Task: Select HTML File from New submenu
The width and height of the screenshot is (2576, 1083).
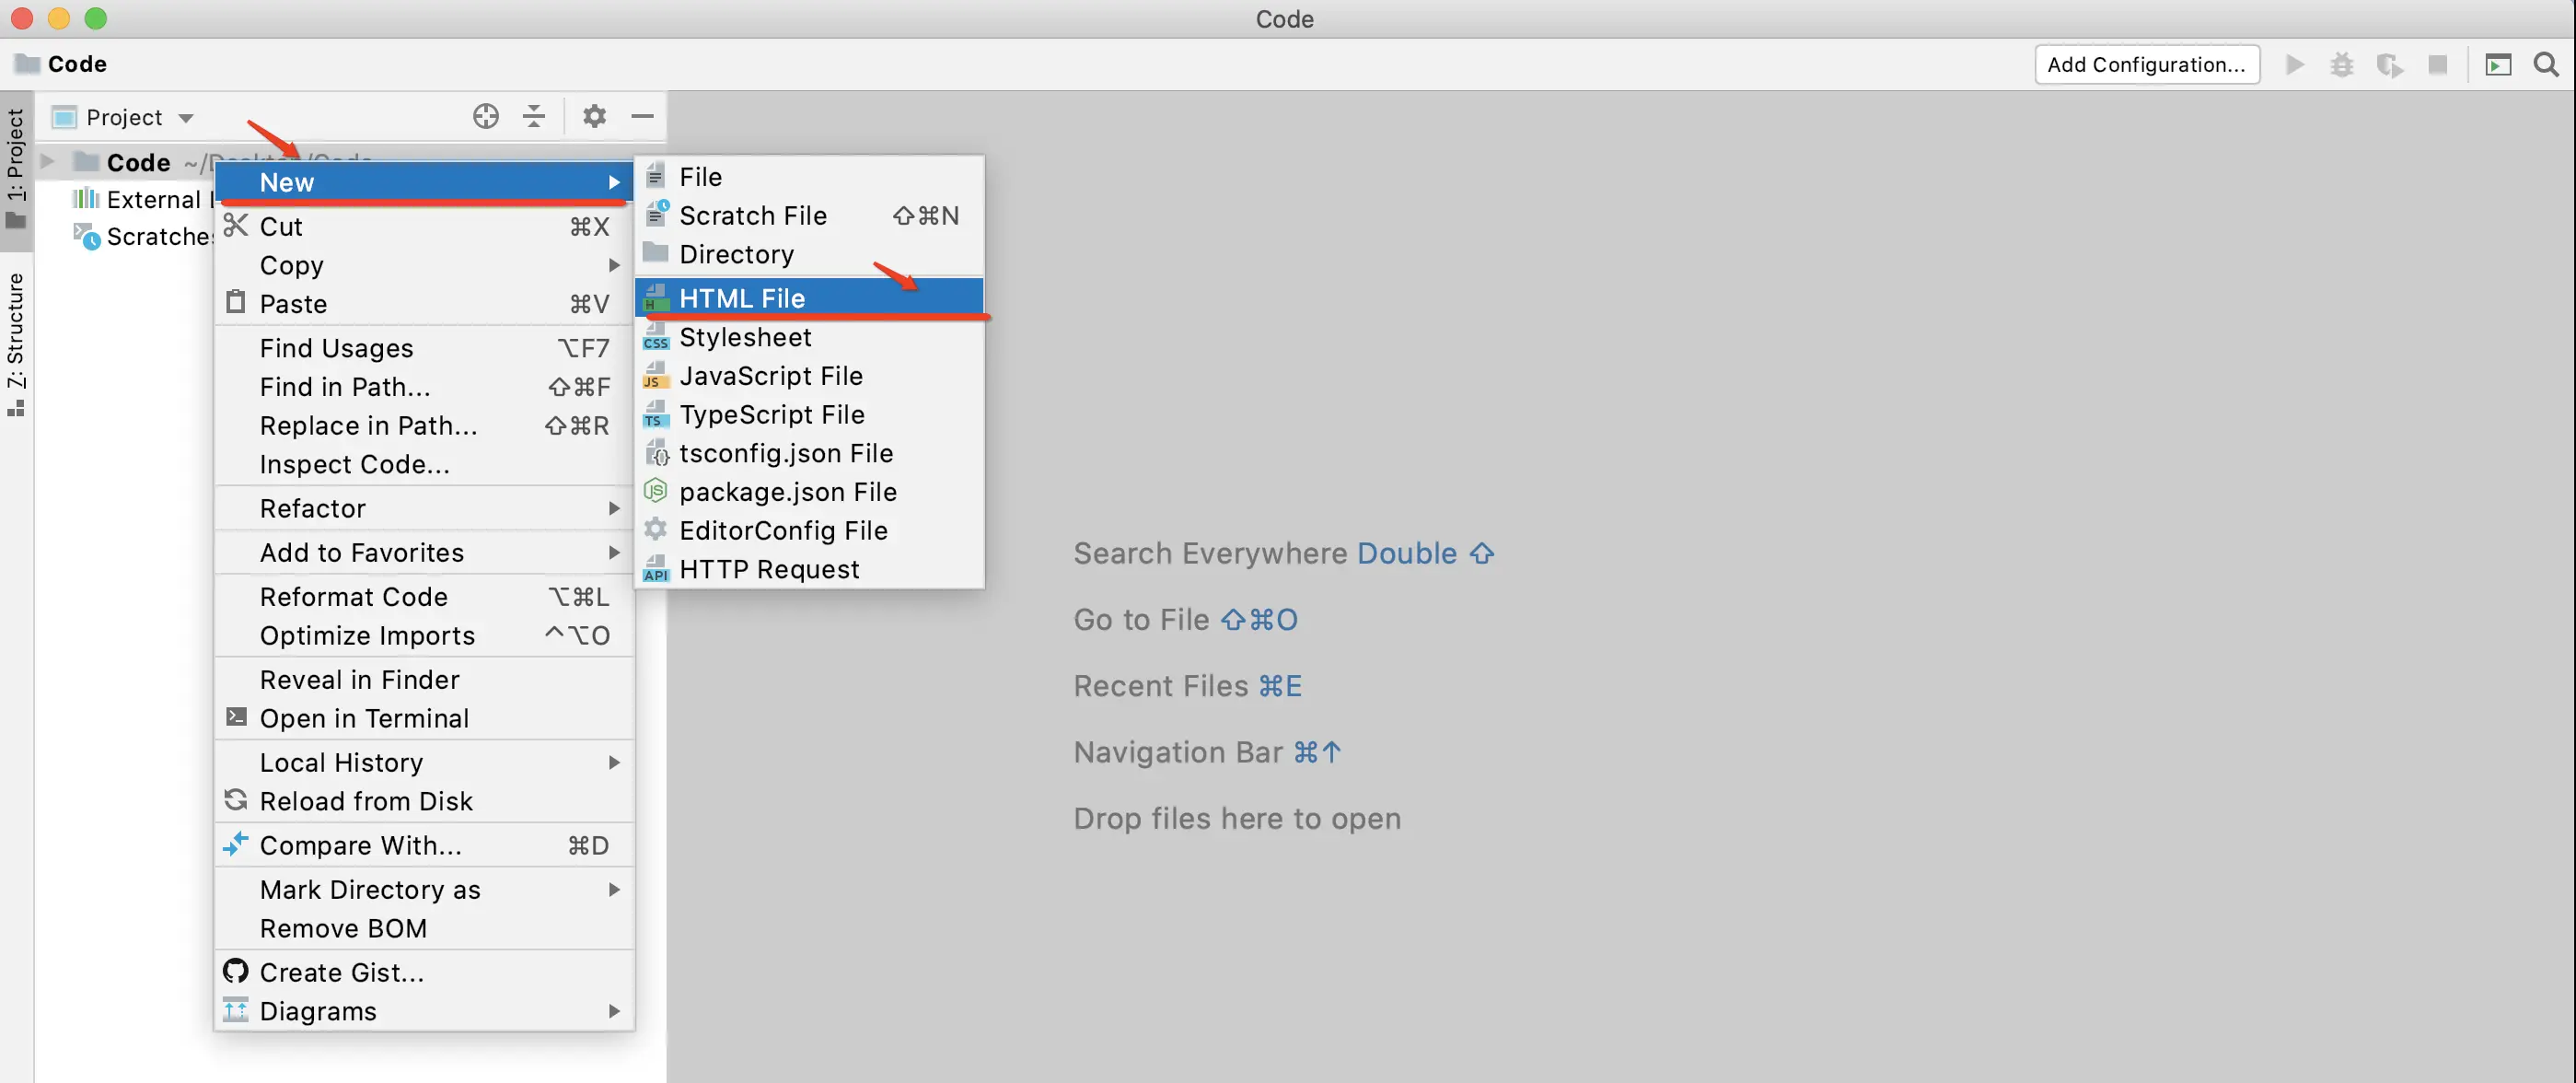Action: coord(742,298)
